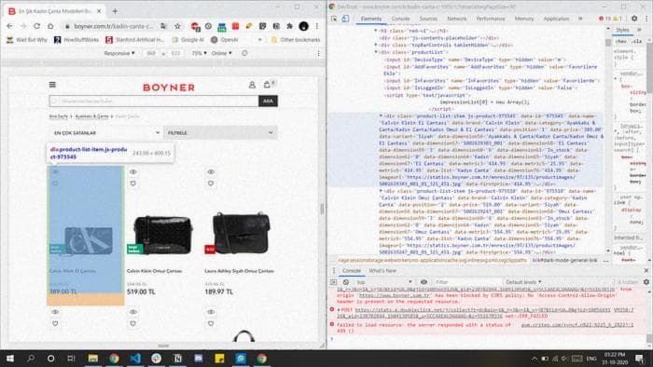This screenshot has width=653, height=367.
Task: Bookmark this page with the star icon
Action: click(178, 26)
